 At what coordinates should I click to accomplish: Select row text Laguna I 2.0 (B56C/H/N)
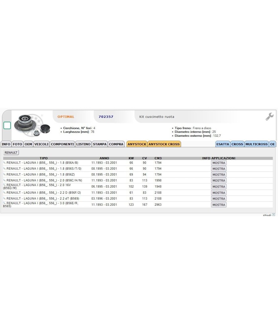point(44,181)
